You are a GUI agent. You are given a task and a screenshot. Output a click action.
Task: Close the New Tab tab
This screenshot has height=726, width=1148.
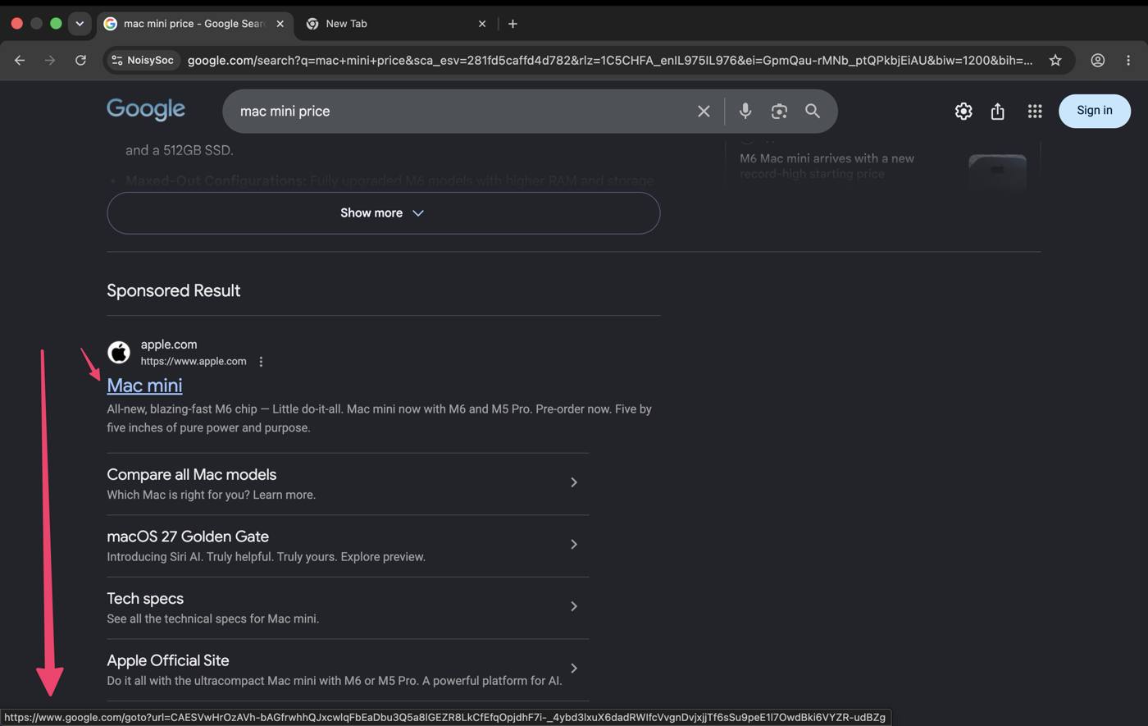point(482,24)
